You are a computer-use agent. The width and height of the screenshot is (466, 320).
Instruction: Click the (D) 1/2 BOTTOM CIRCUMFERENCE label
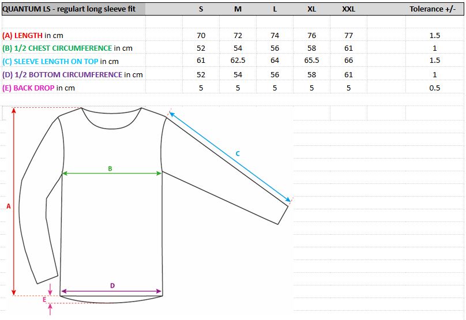tap(73, 74)
